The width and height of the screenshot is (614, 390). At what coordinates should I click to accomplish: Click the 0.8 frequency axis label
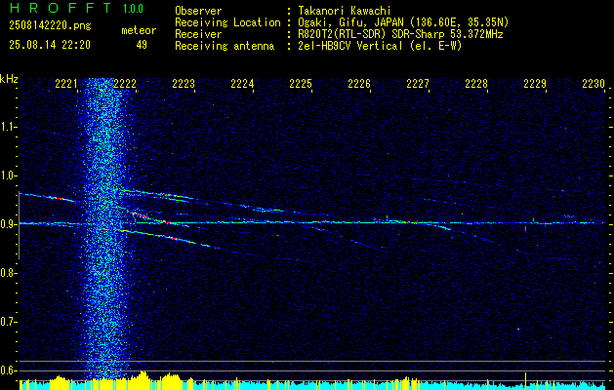[x=8, y=273]
